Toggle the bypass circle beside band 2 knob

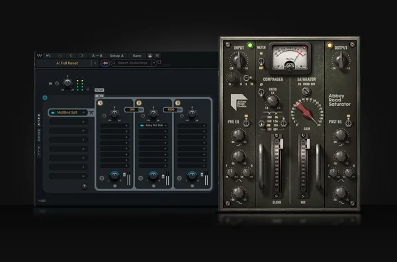pyautogui.click(x=143, y=116)
